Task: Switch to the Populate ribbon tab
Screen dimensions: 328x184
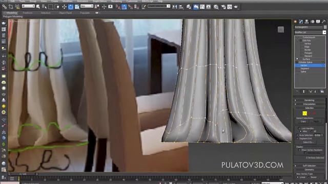Action: (85, 13)
